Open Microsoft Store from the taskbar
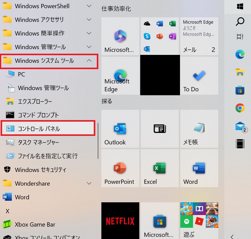The height and width of the screenshot is (239, 251). (x=240, y=90)
